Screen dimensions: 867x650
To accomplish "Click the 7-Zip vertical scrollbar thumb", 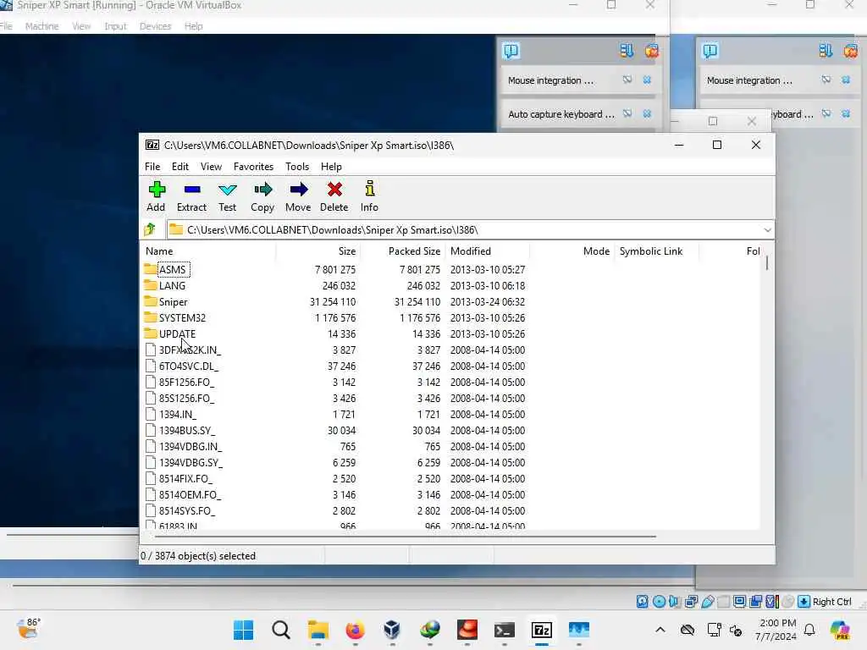I will point(767,263).
